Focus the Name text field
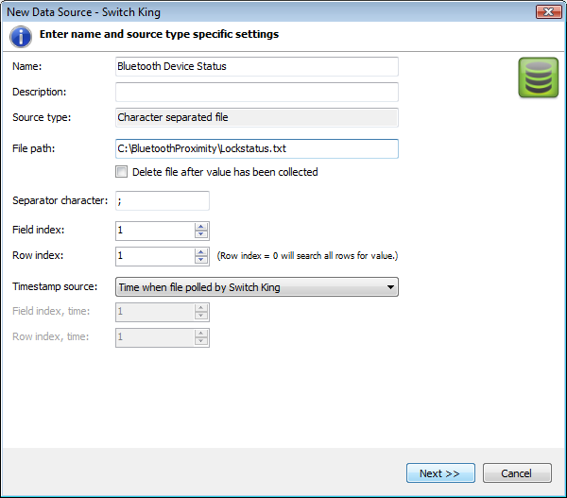The image size is (567, 498). click(257, 66)
